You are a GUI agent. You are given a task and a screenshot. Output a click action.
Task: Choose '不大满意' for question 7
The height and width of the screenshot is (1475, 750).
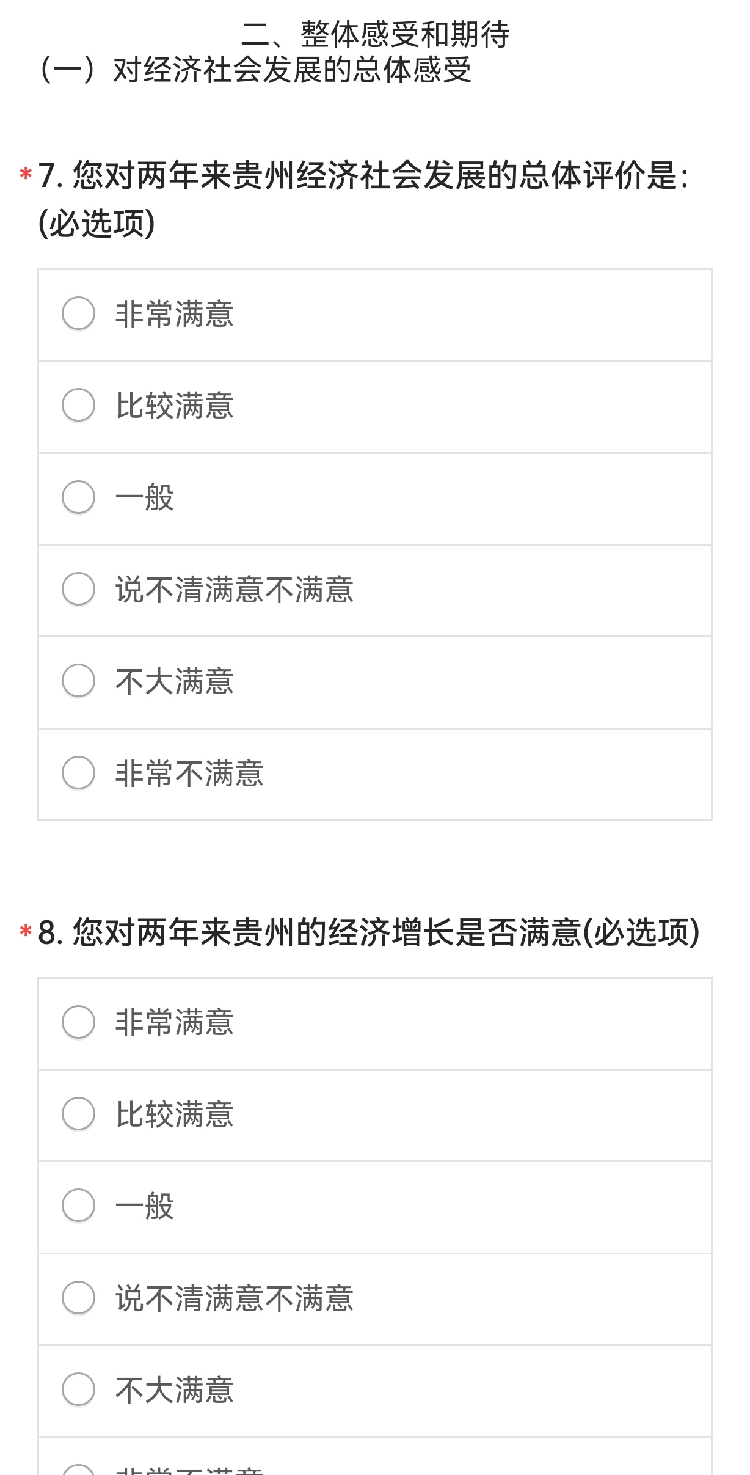[x=79, y=681]
